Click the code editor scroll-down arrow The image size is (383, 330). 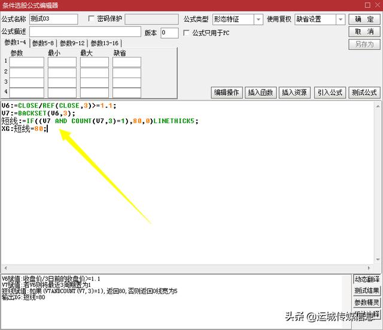click(x=378, y=259)
